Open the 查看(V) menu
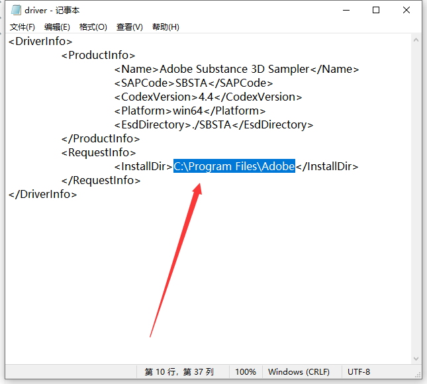The height and width of the screenshot is (384, 427). pos(129,27)
